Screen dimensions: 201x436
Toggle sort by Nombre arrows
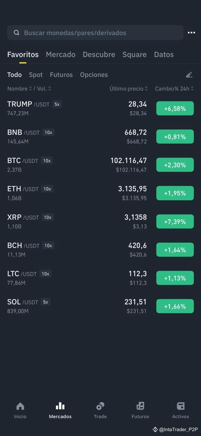[x=30, y=89]
